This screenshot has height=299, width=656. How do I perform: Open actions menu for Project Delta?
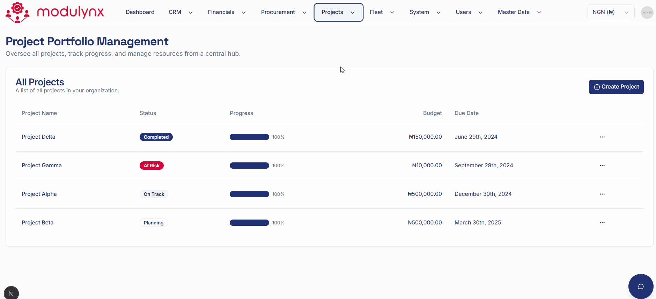602,137
